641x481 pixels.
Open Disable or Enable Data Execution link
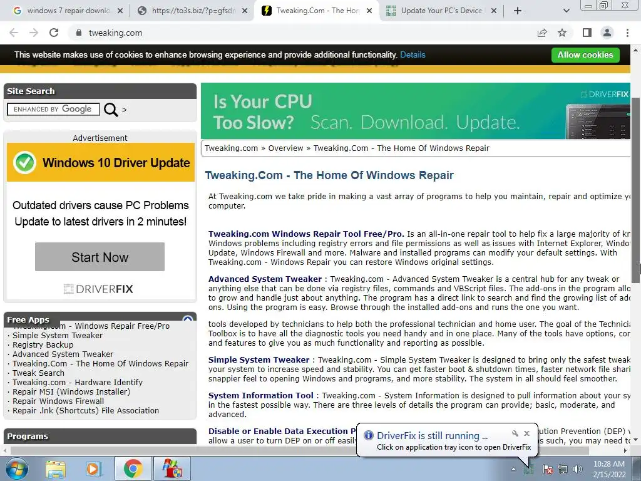[x=282, y=431]
